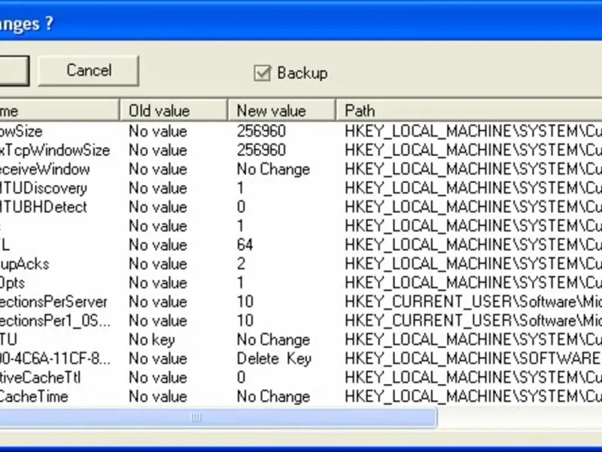The height and width of the screenshot is (452, 602).
Task: Select the DupAcks row name
Action: [25, 264]
